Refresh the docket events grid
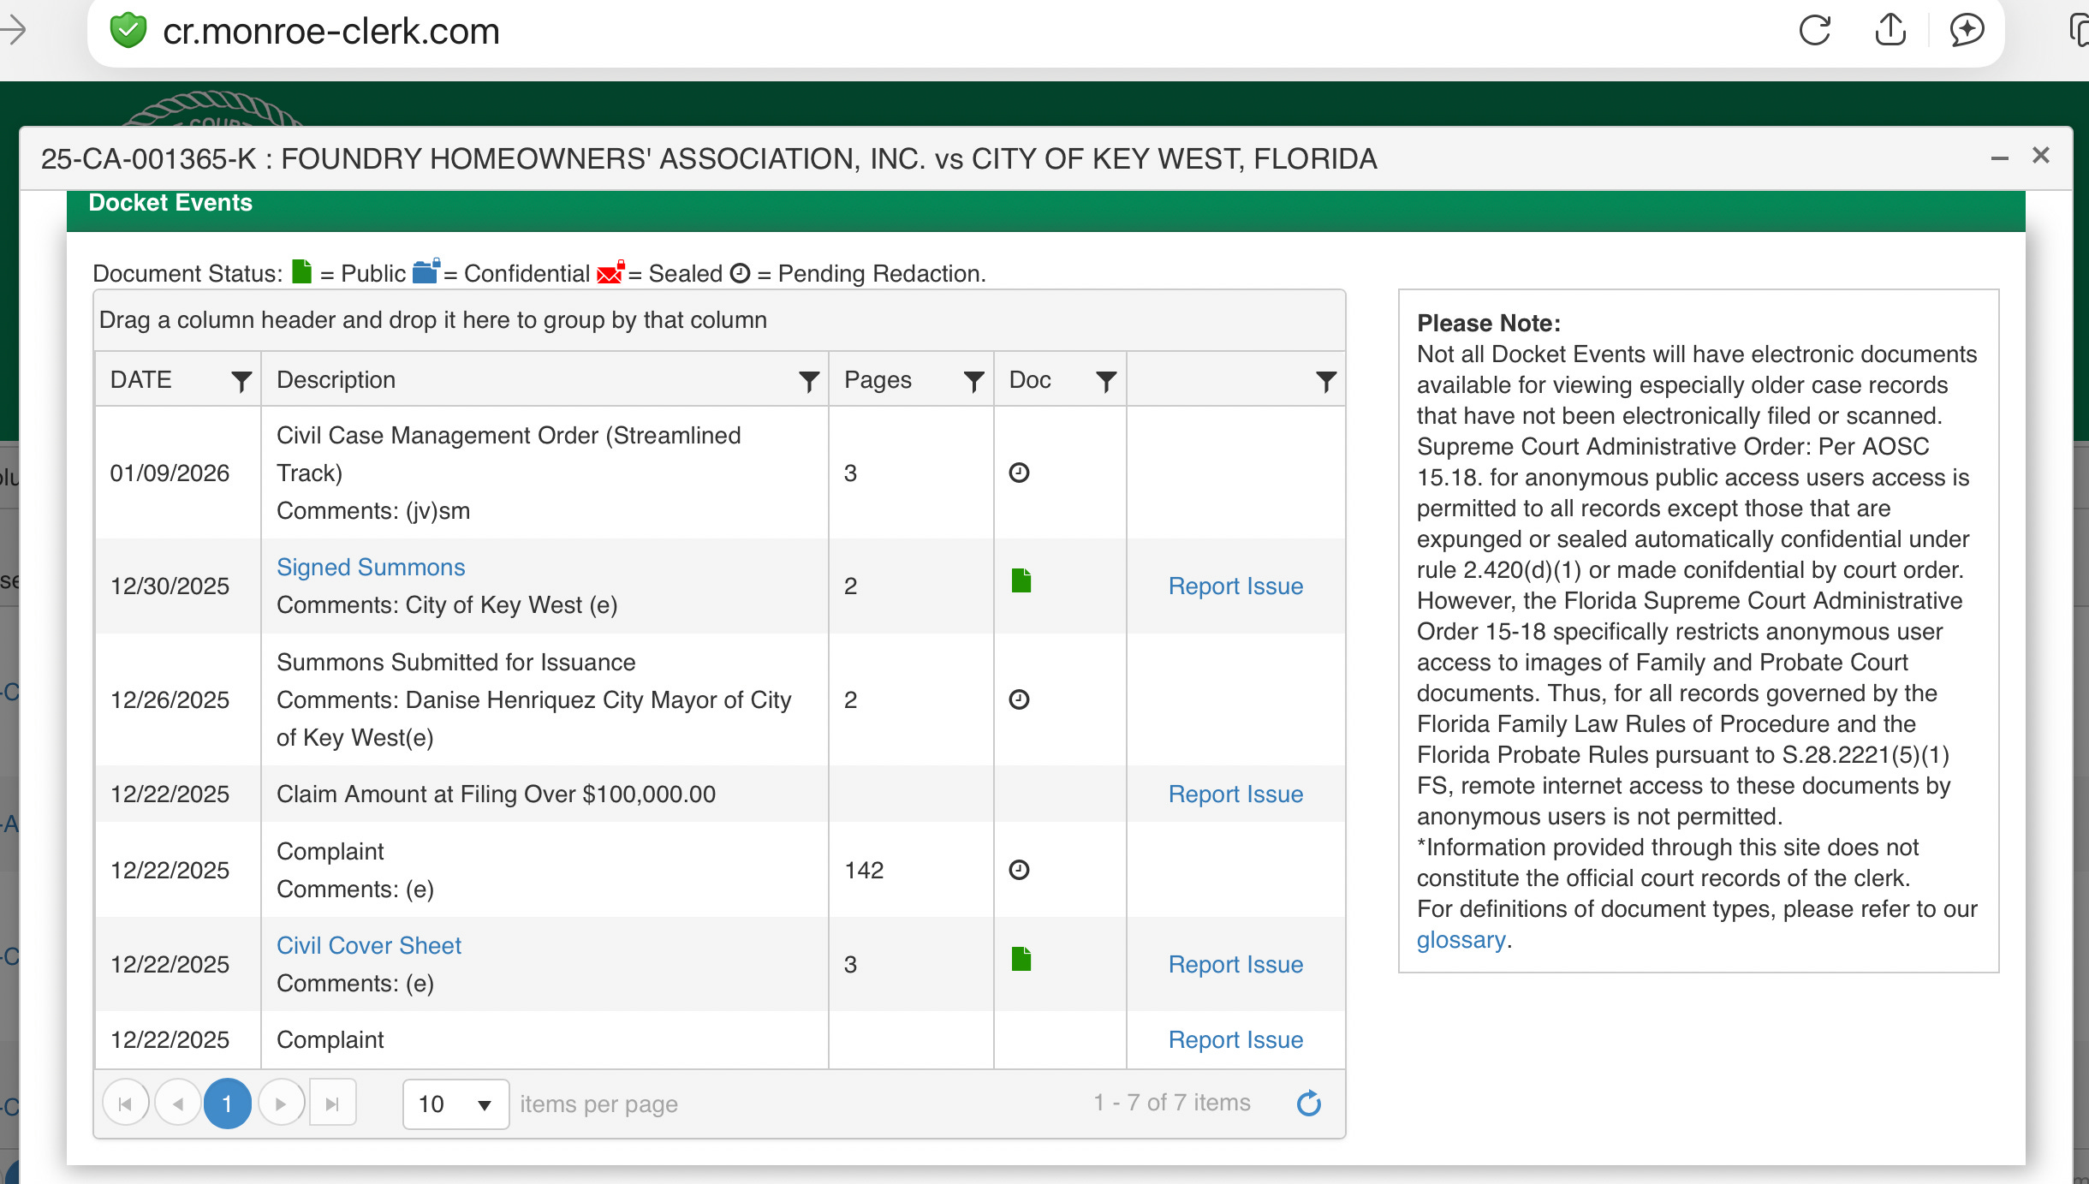Viewport: 2089px width, 1184px height. click(1308, 1104)
